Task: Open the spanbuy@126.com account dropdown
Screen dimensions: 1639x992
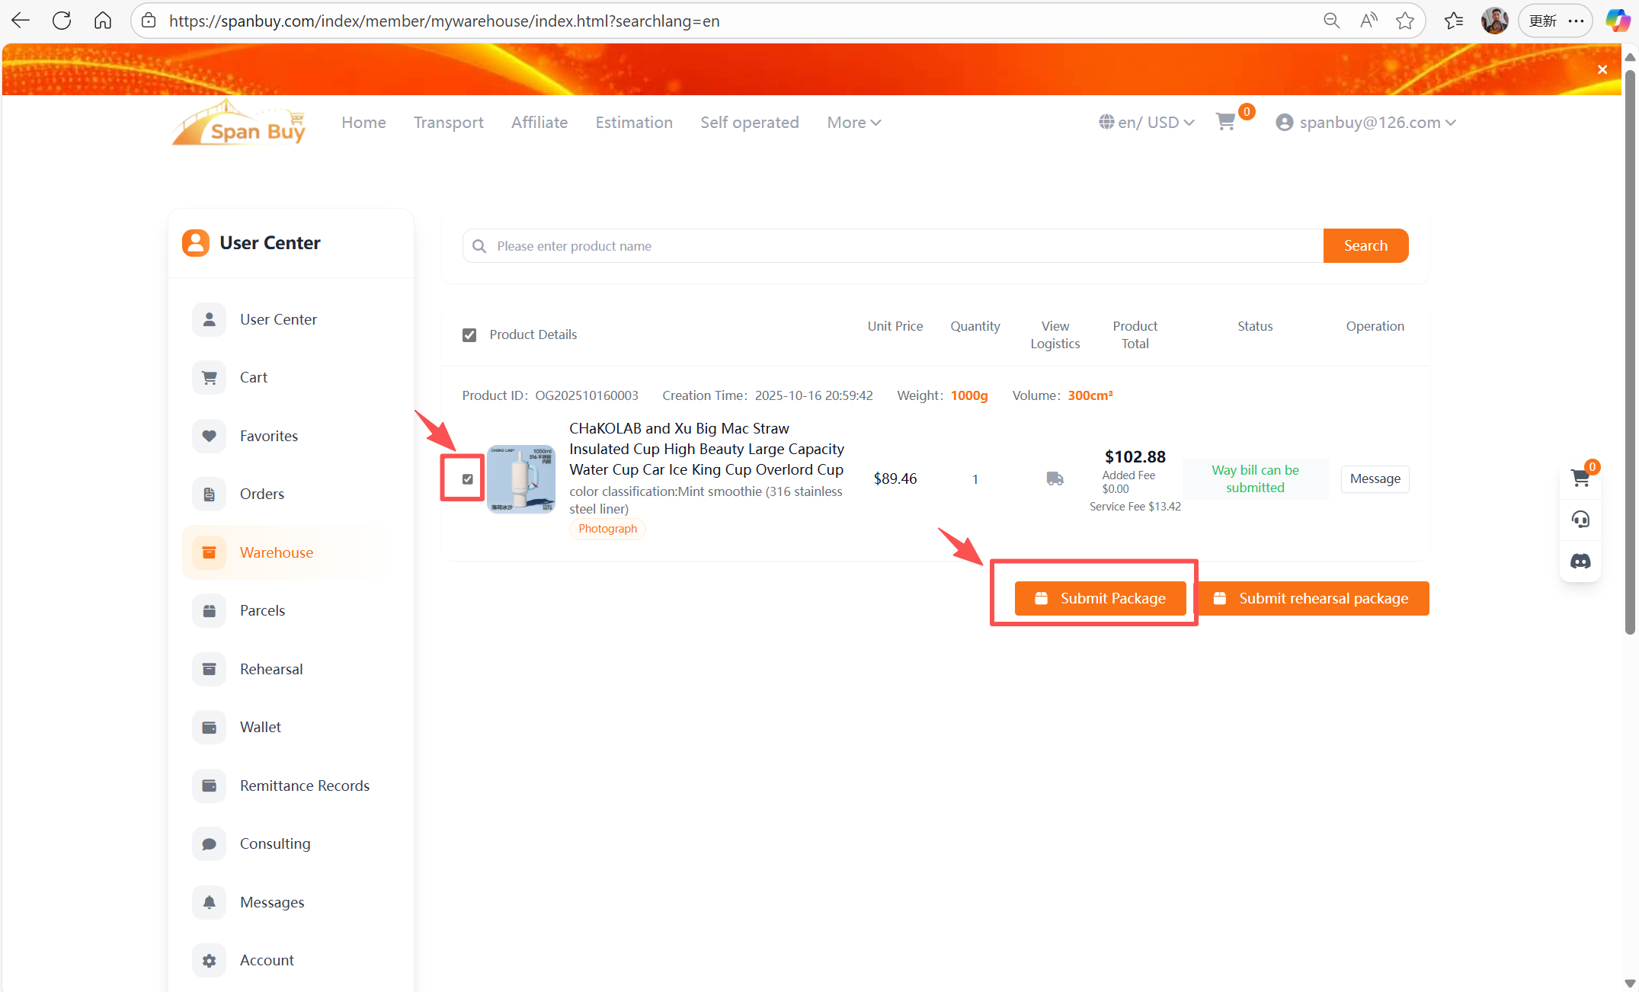Action: coord(1366,123)
